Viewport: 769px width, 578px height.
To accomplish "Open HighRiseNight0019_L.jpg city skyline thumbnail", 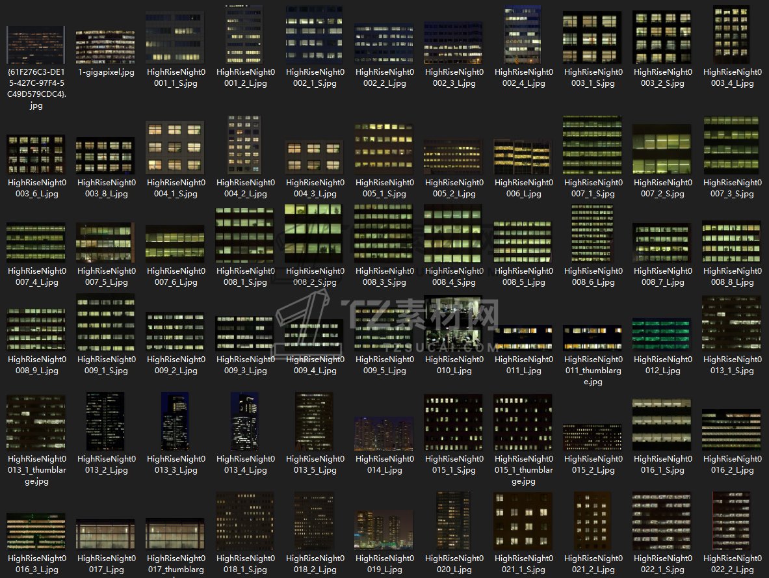I will [x=384, y=530].
